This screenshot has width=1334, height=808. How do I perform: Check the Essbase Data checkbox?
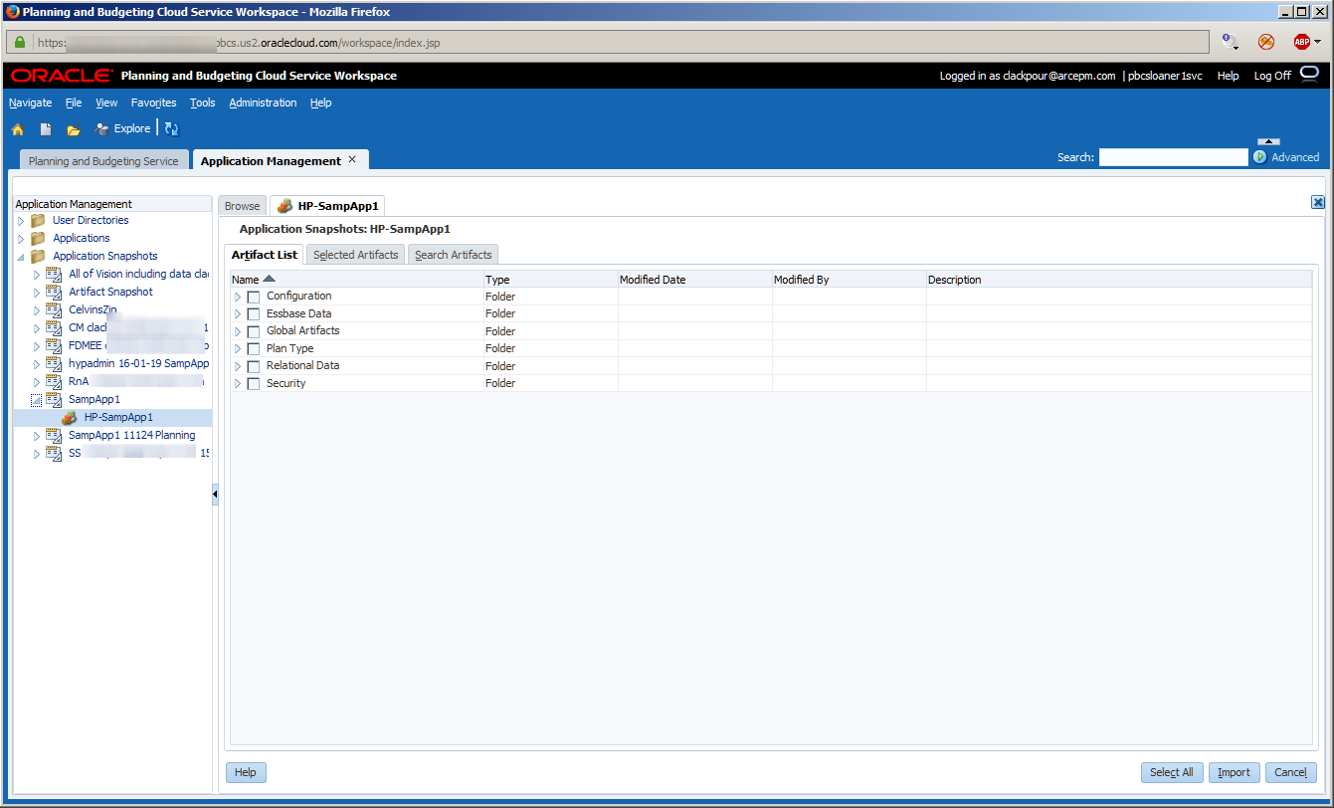(x=254, y=314)
